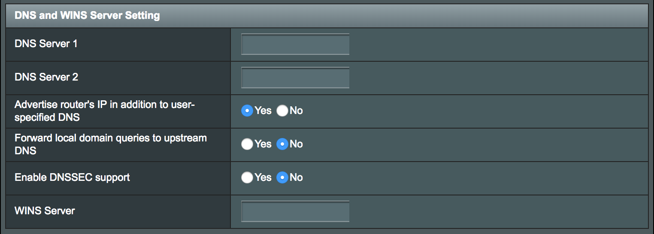Select Yes radio for Advertise router's IP

[247, 111]
